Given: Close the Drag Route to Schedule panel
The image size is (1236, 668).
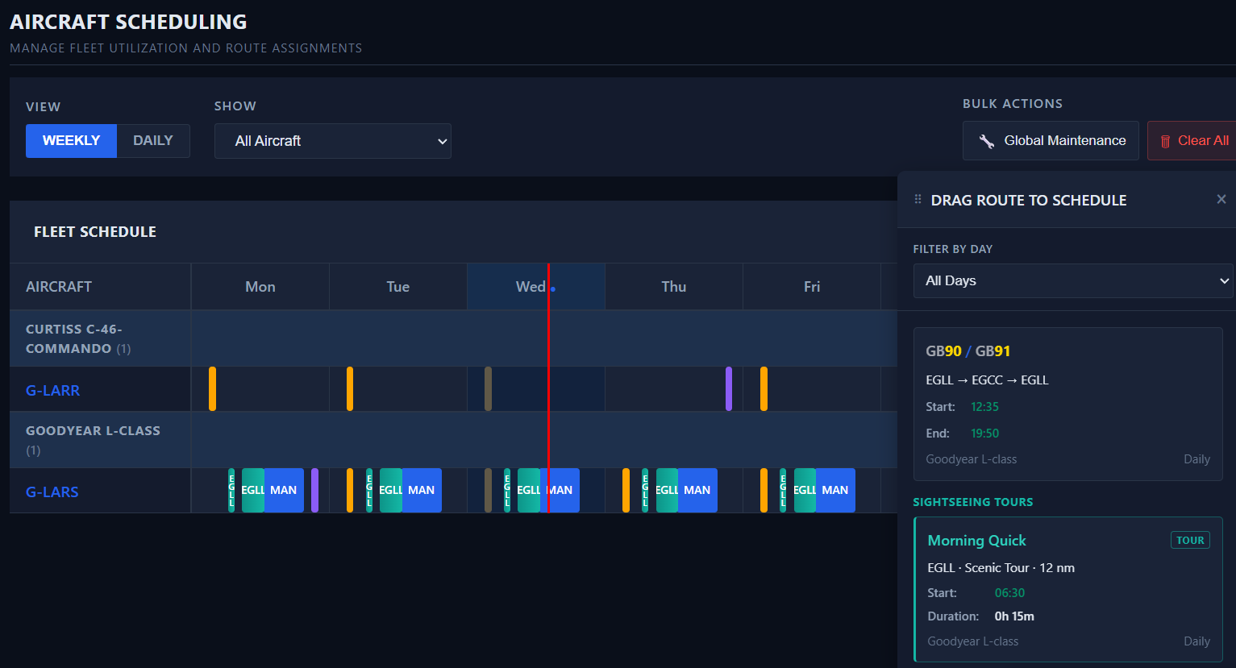Looking at the screenshot, I should tap(1221, 199).
